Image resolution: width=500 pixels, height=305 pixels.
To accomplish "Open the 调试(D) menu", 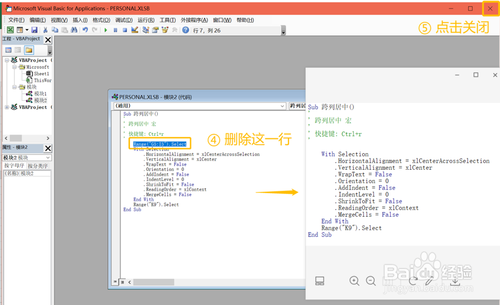I will coord(123,20).
